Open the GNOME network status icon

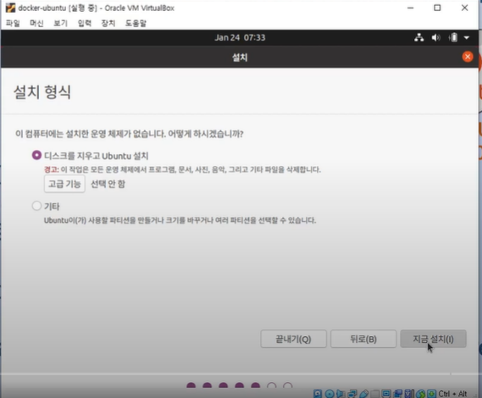tap(418, 38)
